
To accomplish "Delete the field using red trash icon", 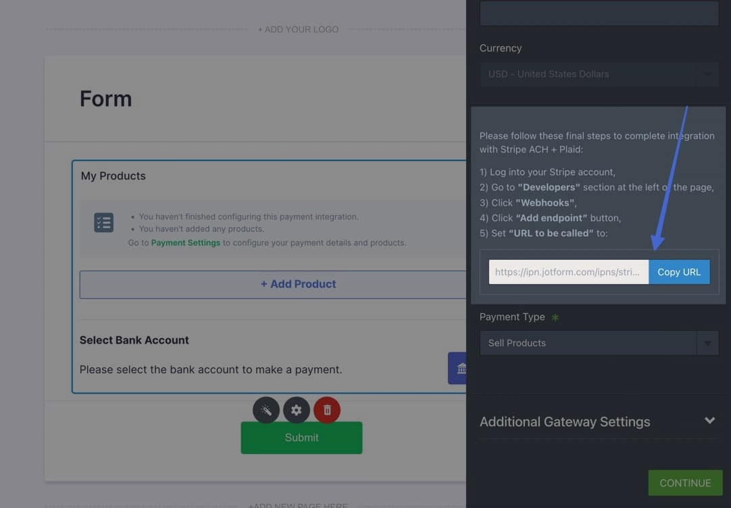I will click(327, 410).
